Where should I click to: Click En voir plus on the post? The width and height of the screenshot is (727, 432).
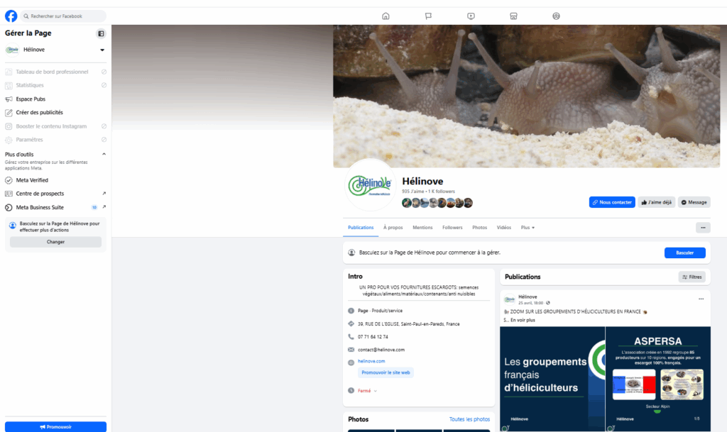point(523,320)
